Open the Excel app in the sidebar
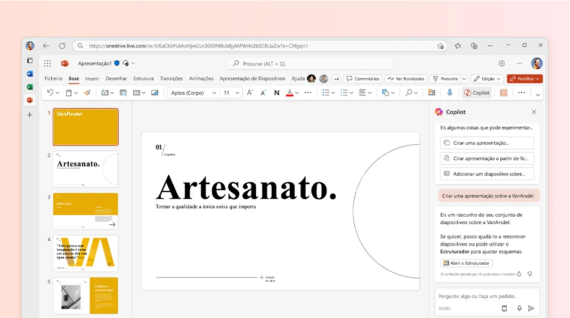The height and width of the screenshot is (318, 570). click(x=30, y=87)
